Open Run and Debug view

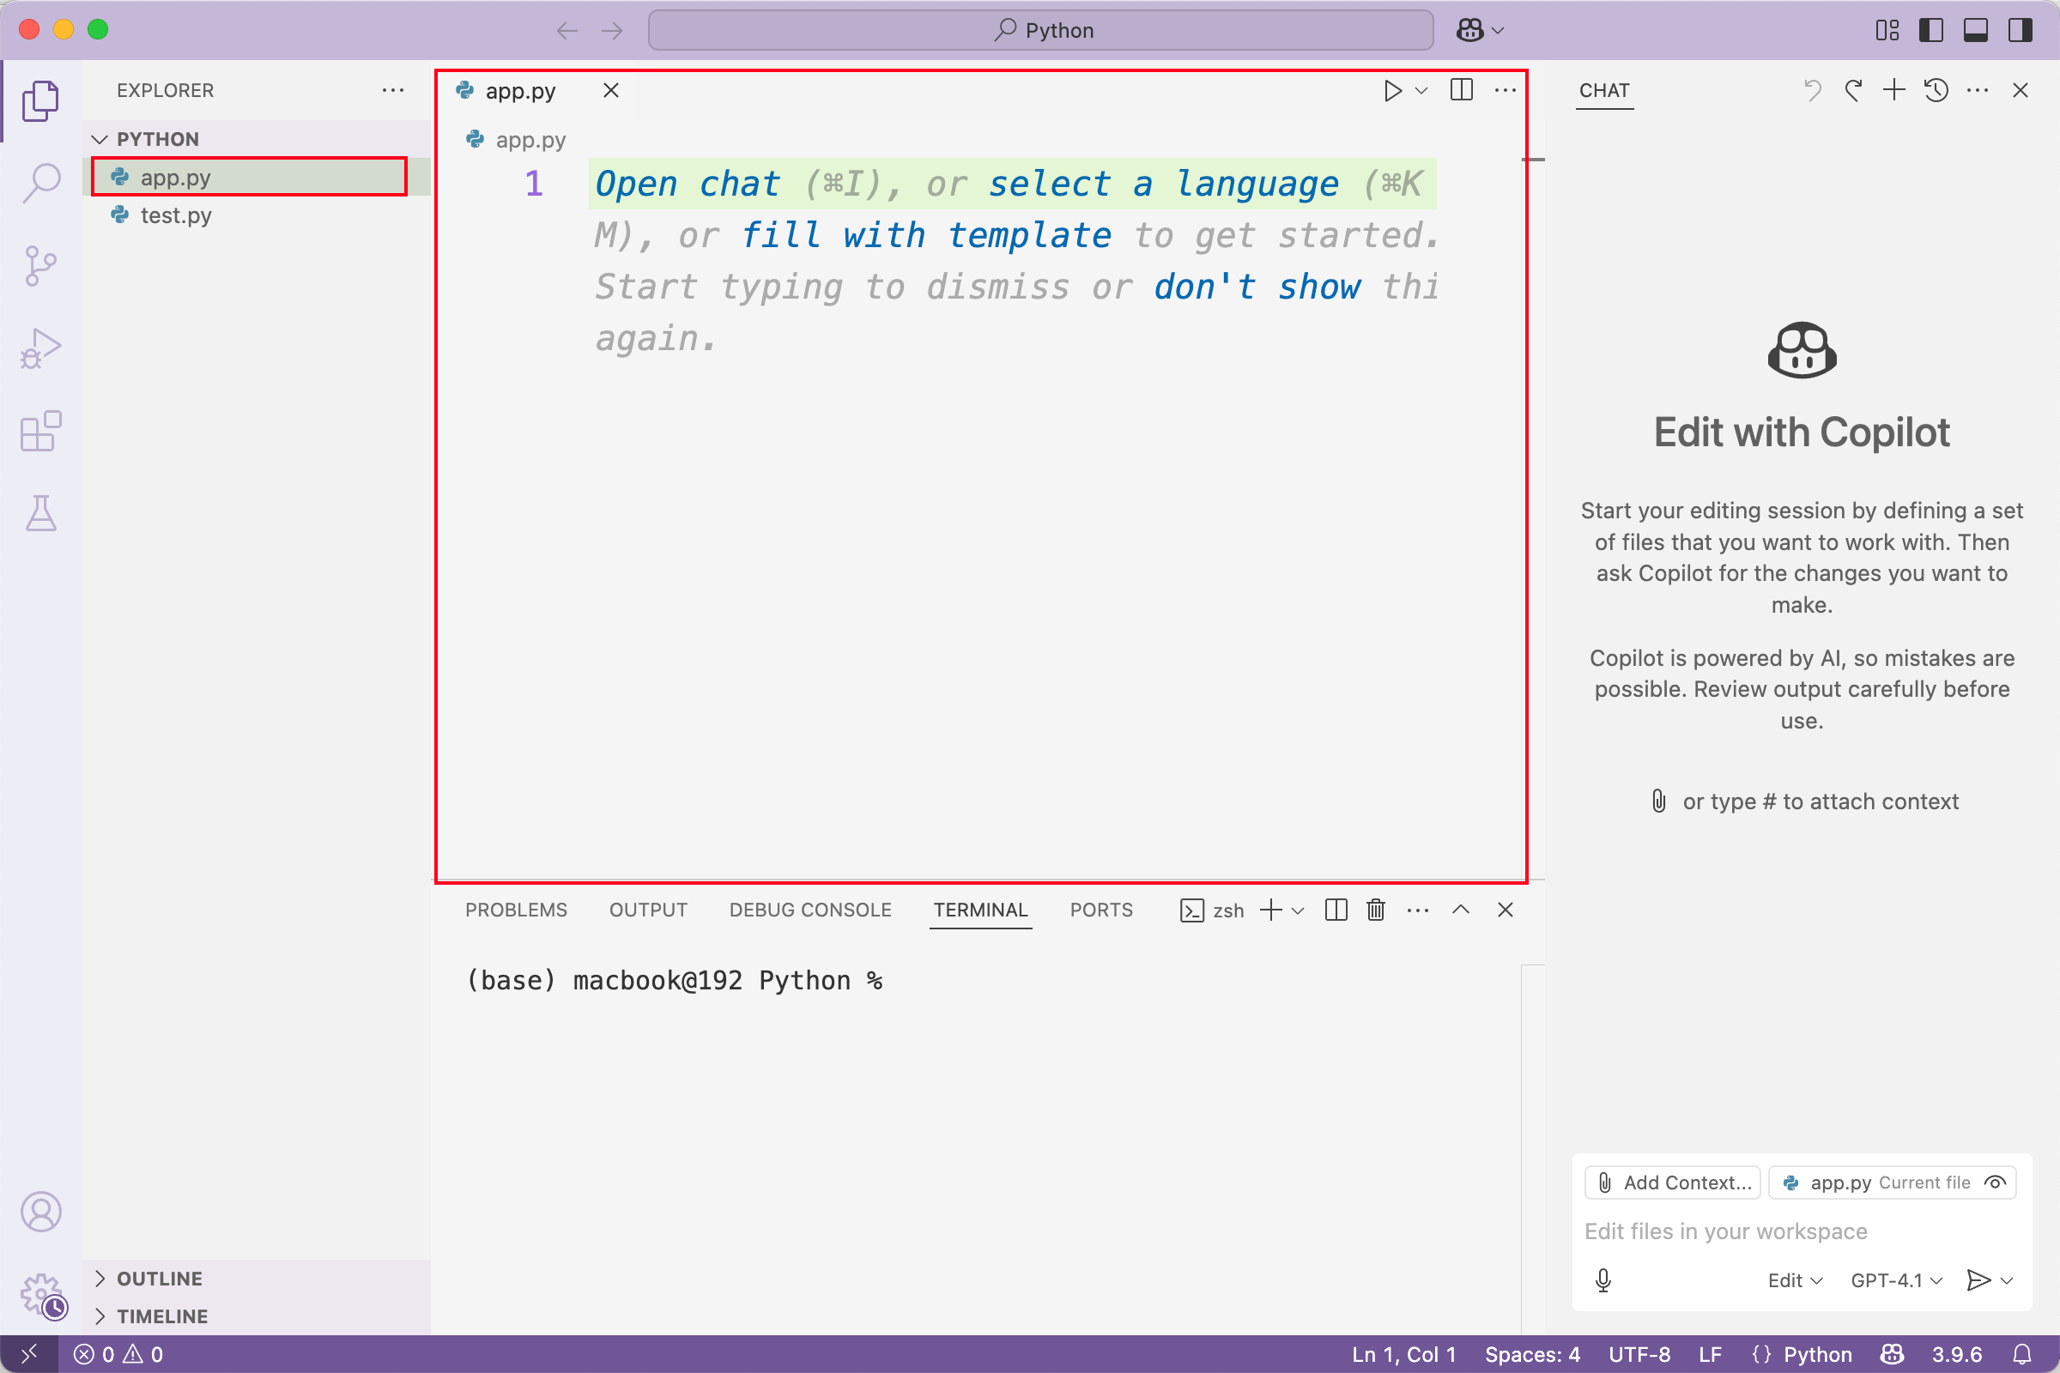coord(40,348)
